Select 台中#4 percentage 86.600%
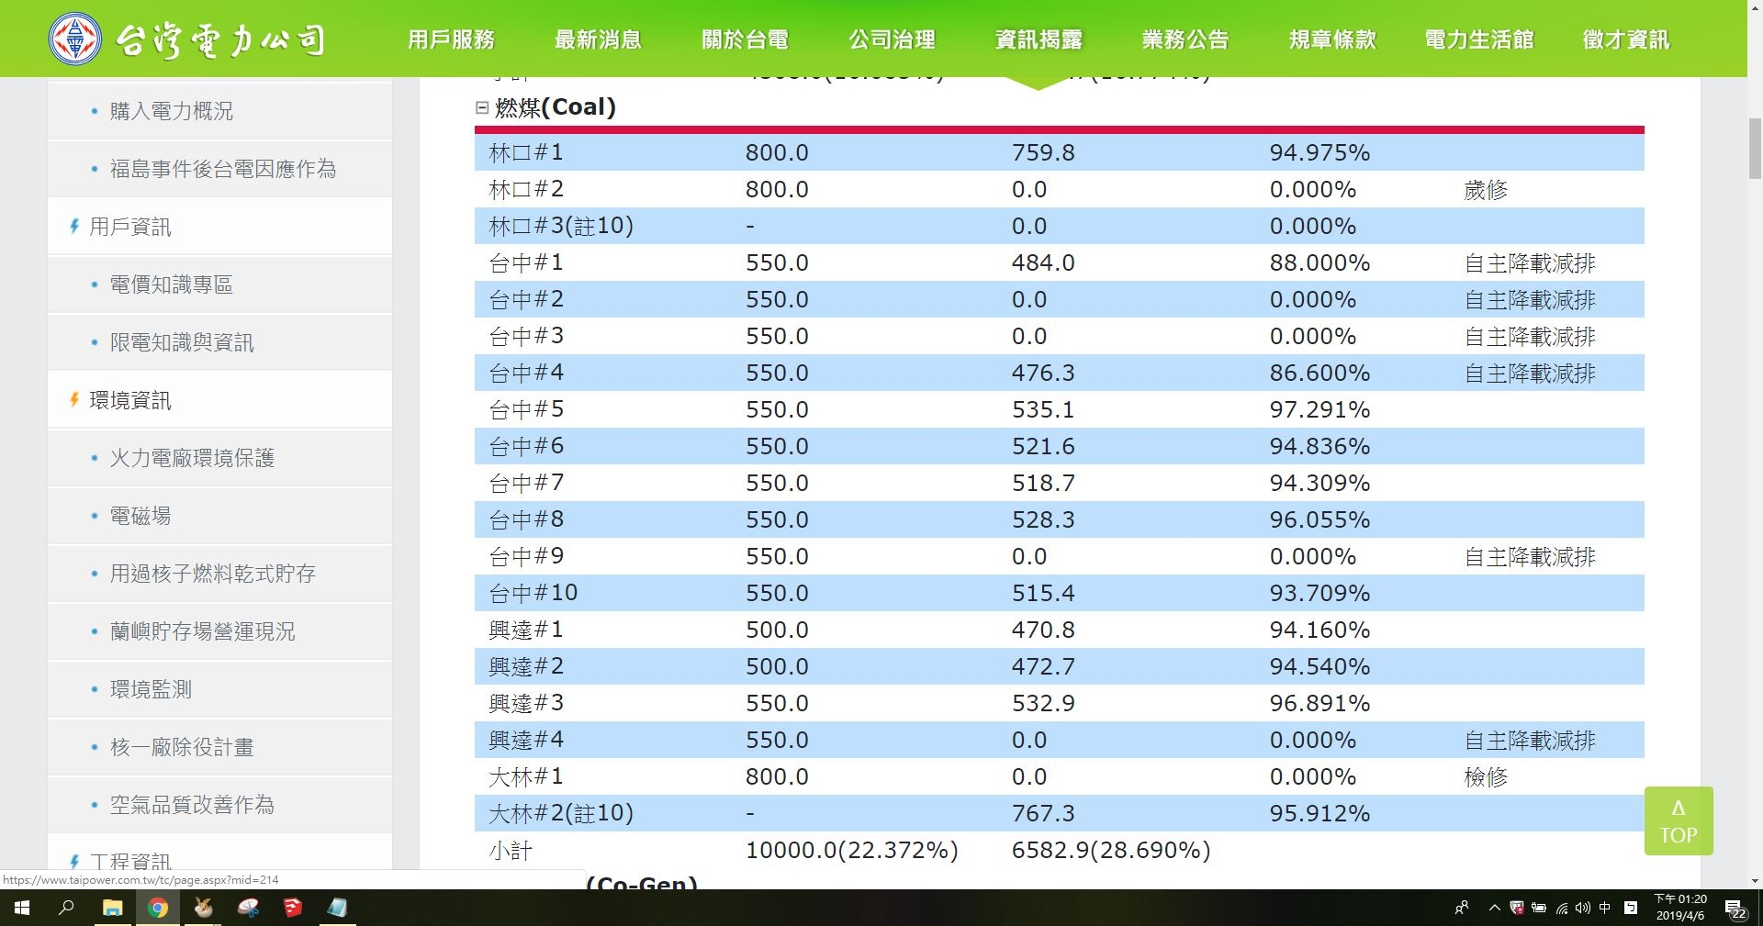 pos(1319,373)
